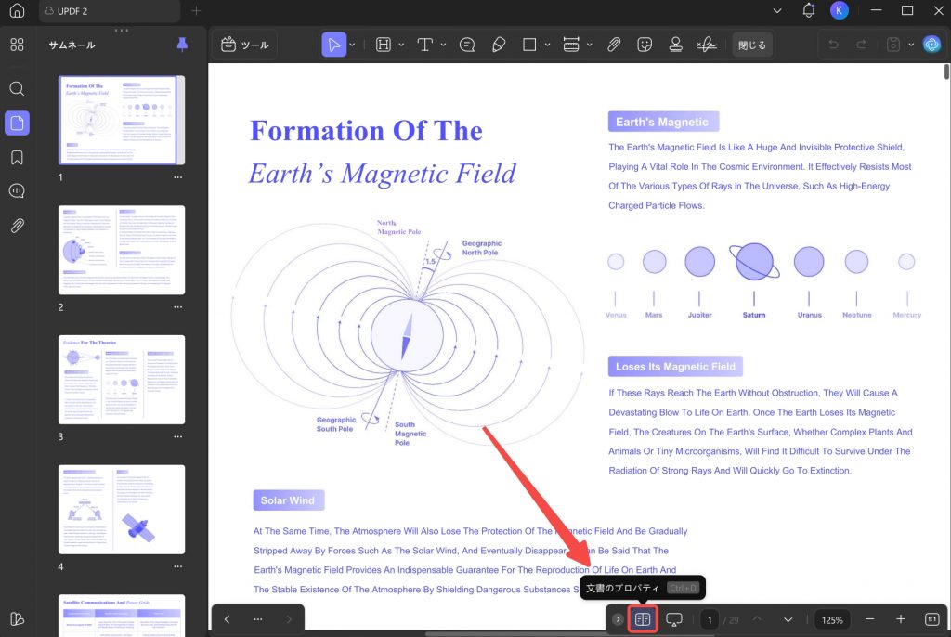
Task: Open the signature tool
Action: pyautogui.click(x=707, y=45)
